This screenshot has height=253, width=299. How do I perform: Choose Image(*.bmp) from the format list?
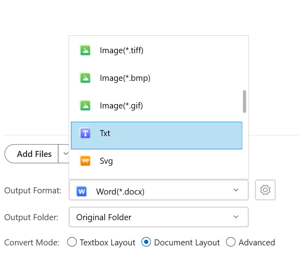157,78
